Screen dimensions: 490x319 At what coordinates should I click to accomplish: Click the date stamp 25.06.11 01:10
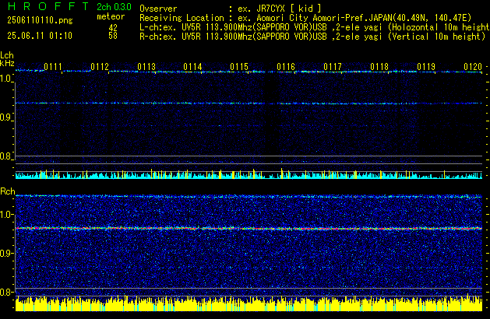[x=40, y=36]
